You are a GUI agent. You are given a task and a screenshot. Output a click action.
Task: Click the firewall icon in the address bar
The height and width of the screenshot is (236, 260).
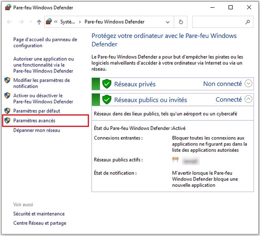49,22
